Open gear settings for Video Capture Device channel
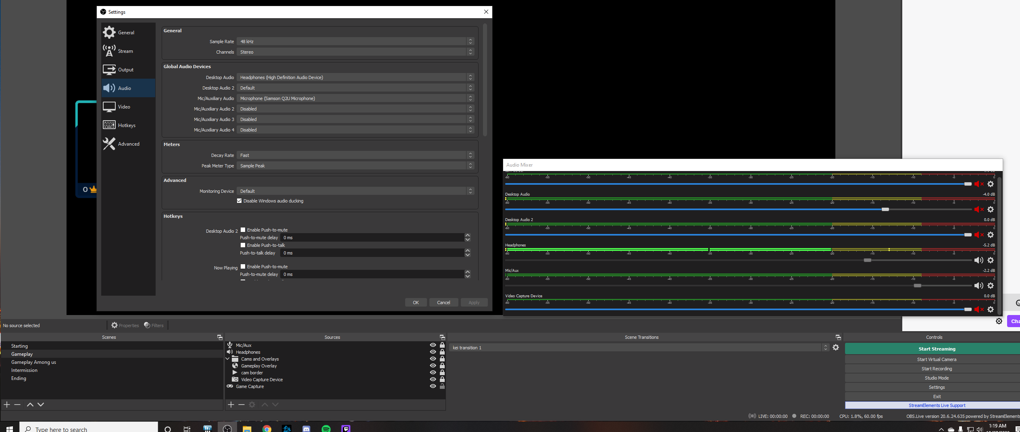1020x432 pixels. pyautogui.click(x=991, y=309)
